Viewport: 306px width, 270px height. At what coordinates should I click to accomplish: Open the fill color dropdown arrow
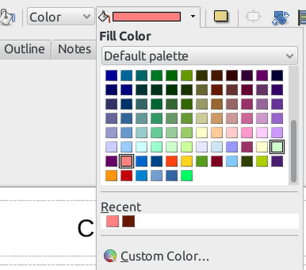(193, 17)
